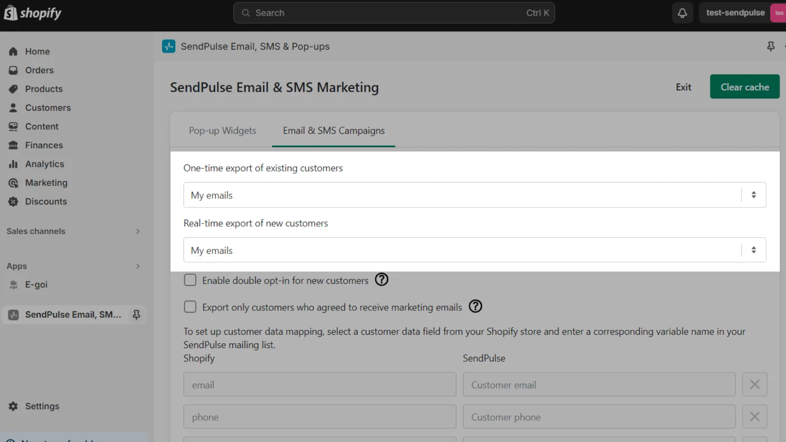
Task: Open the one-time export mailing list dropdown
Action: coord(474,195)
